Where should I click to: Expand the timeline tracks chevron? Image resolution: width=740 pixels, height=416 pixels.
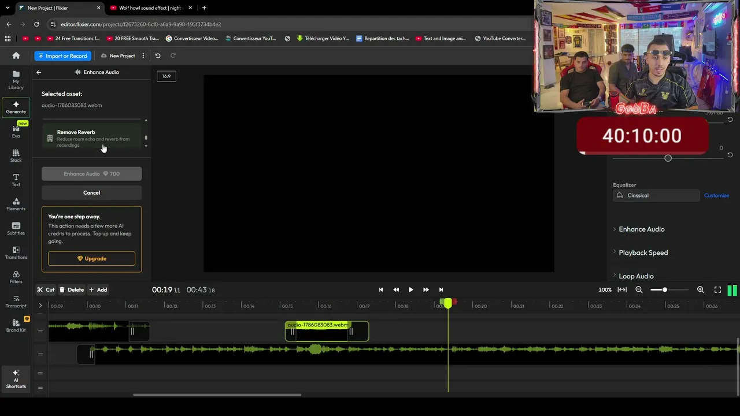[x=40, y=306]
